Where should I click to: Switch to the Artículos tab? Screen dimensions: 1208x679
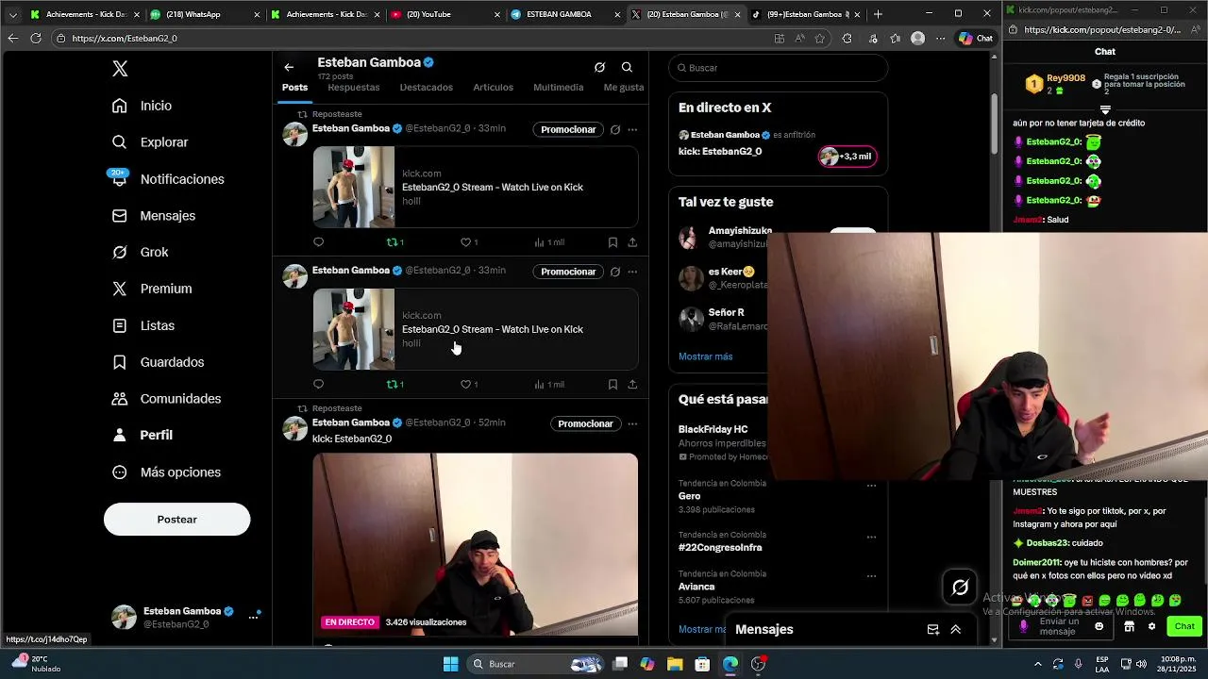pyautogui.click(x=494, y=87)
